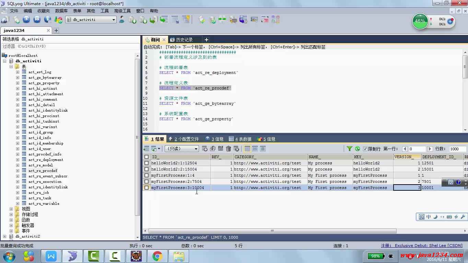Switch to the 2 个配置文件 tab
This screenshot has height=263, width=468.
click(x=184, y=139)
